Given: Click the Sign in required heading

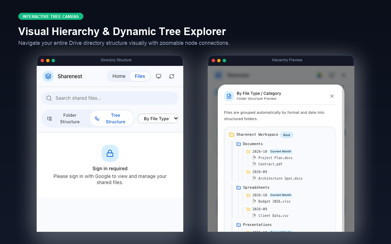Looking at the screenshot, I should click(x=110, y=168).
